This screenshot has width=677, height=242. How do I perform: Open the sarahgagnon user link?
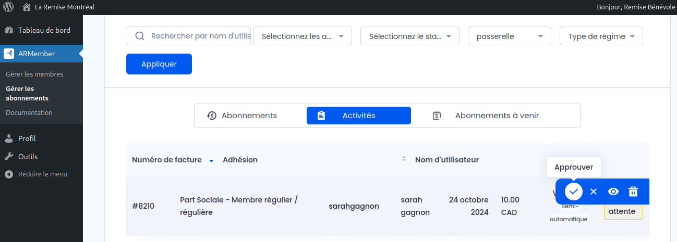pos(354,206)
